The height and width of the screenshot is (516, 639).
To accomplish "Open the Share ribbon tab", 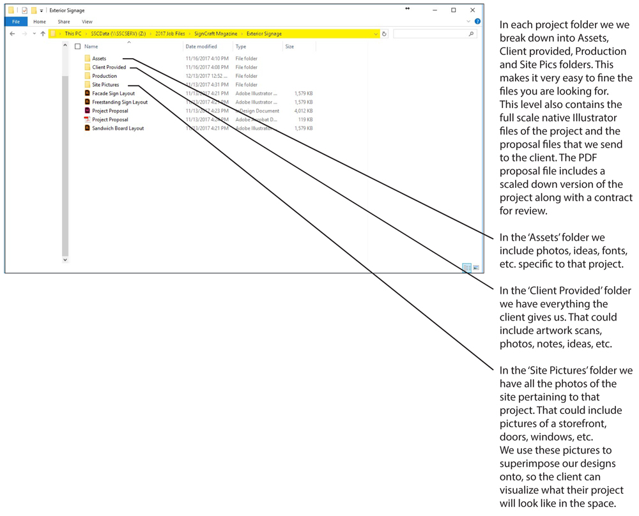I will point(64,22).
